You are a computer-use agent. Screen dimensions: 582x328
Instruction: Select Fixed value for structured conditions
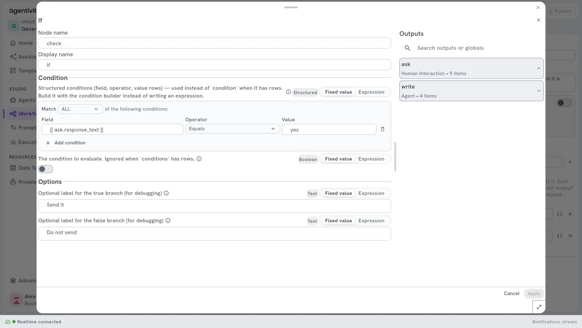coord(338,92)
